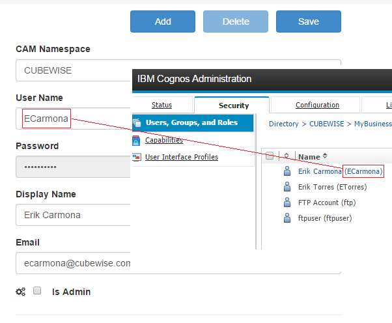392x323 pixels.
Task: Click the user icon beside Erik Carmona
Action: pos(287,171)
